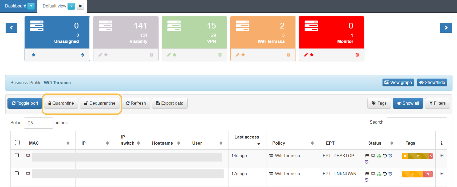Select the checkbox for the 14d ago row
Screen dimensions: 457x187
[x=17, y=155]
